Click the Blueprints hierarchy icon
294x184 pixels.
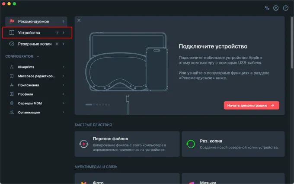click(x=12, y=67)
